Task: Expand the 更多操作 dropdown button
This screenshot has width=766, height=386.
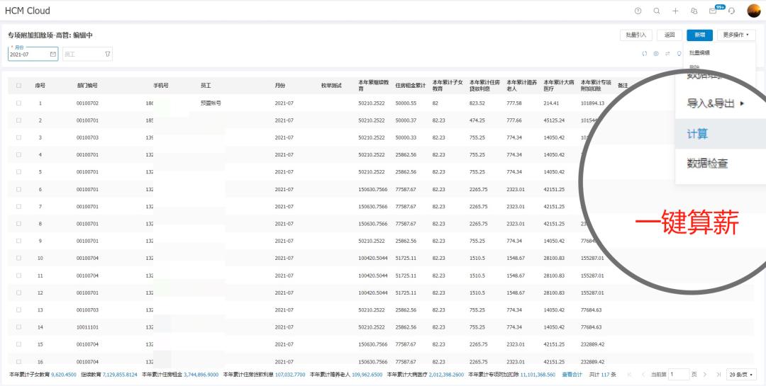Action: tap(736, 35)
